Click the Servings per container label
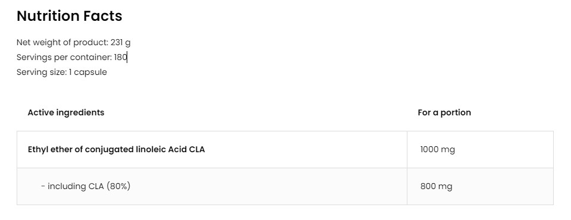571x220 pixels. tap(64, 58)
